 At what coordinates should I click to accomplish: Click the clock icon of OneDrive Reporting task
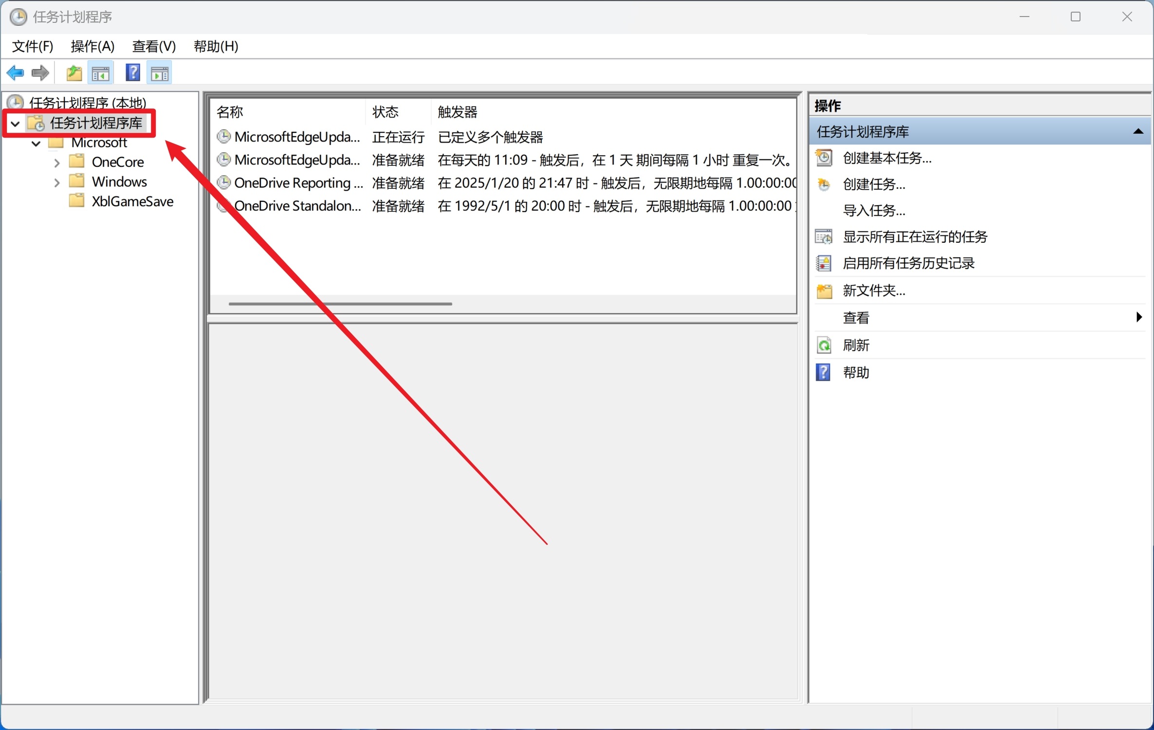pos(223,183)
